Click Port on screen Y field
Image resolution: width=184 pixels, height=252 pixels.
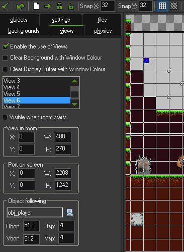27,185
